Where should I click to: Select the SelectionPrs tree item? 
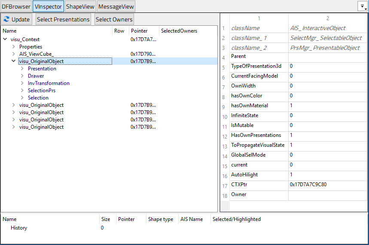coord(41,91)
